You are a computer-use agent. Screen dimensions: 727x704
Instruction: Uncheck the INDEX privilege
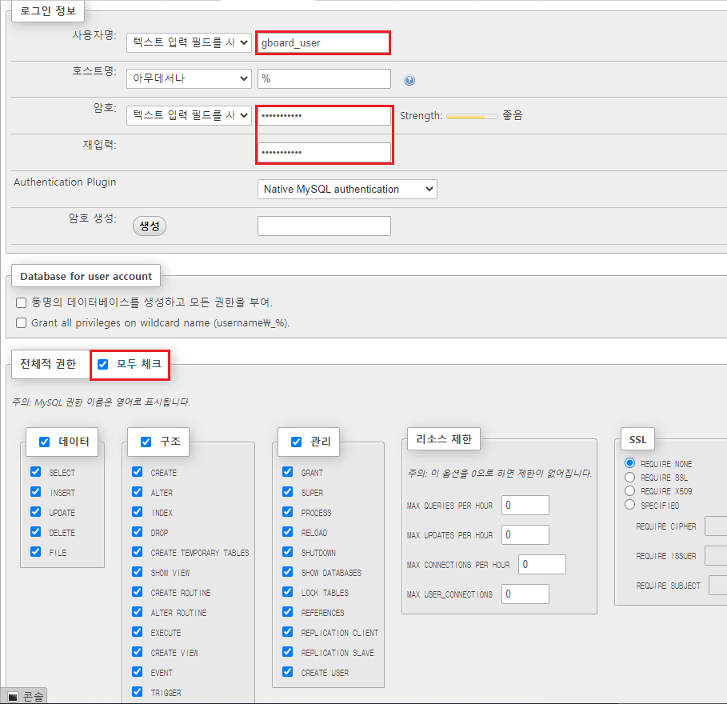click(138, 511)
